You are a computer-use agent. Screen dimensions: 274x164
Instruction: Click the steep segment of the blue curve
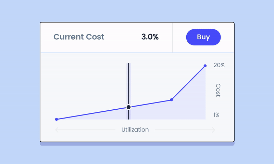[188, 83]
